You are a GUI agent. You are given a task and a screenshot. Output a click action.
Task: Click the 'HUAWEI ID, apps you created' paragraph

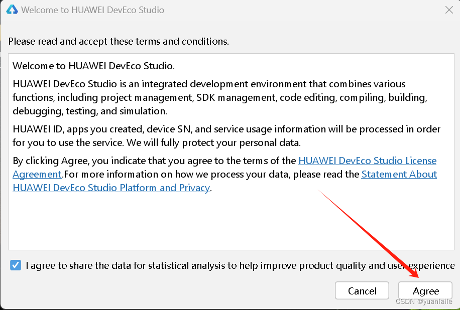(x=226, y=135)
